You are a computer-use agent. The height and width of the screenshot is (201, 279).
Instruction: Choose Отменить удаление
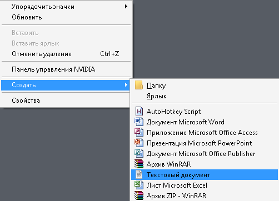66,54
